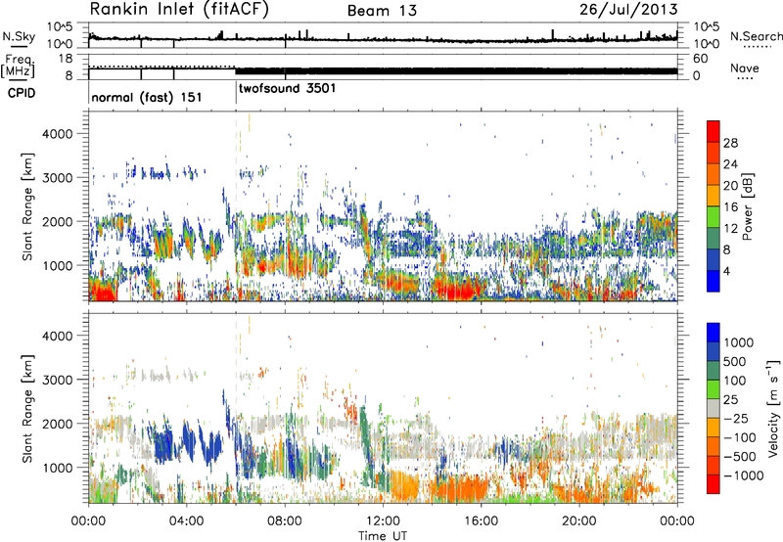Click the '500' positive velocity tick label

tap(735, 362)
